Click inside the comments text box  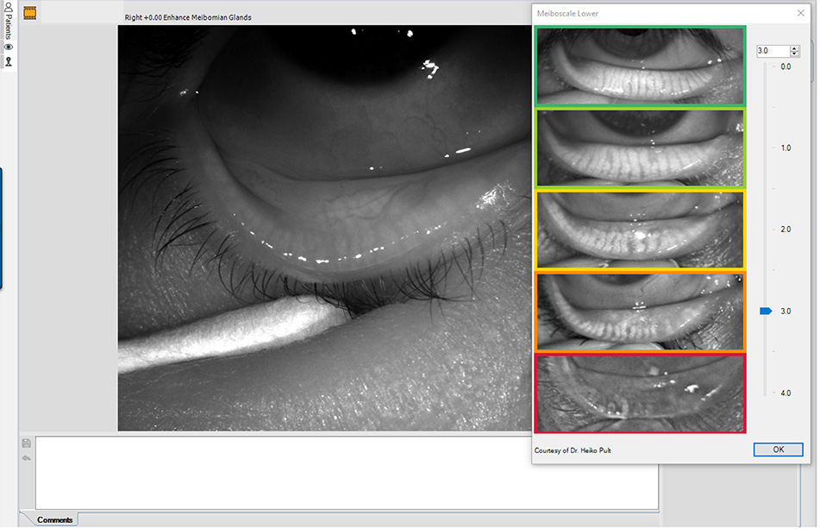347,473
